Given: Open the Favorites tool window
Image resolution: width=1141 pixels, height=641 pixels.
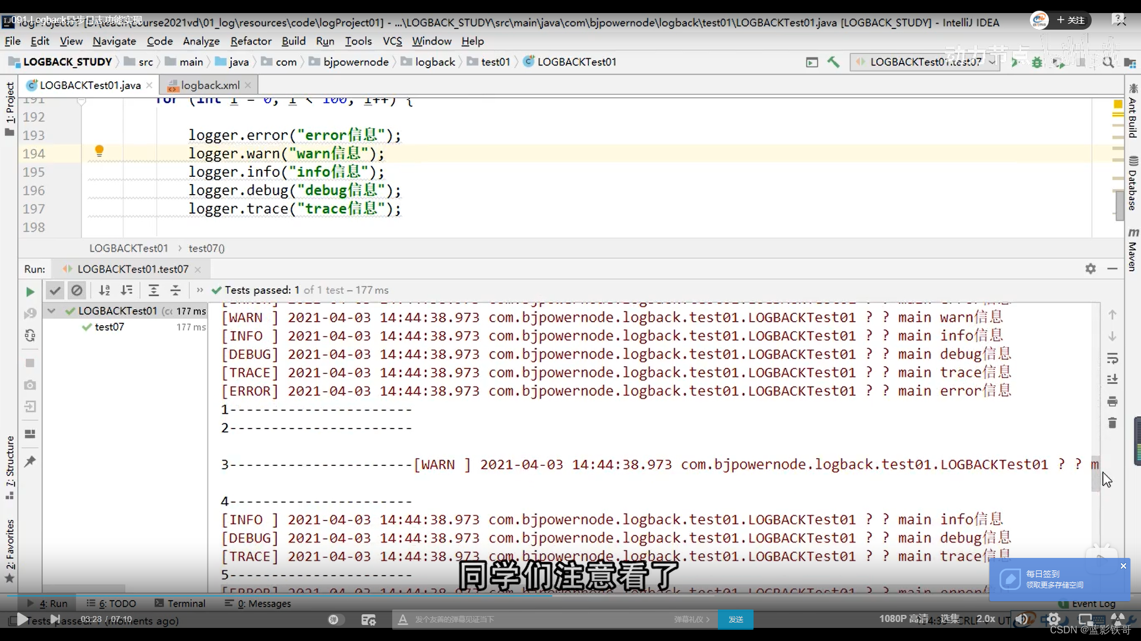Looking at the screenshot, I should pos(10,550).
